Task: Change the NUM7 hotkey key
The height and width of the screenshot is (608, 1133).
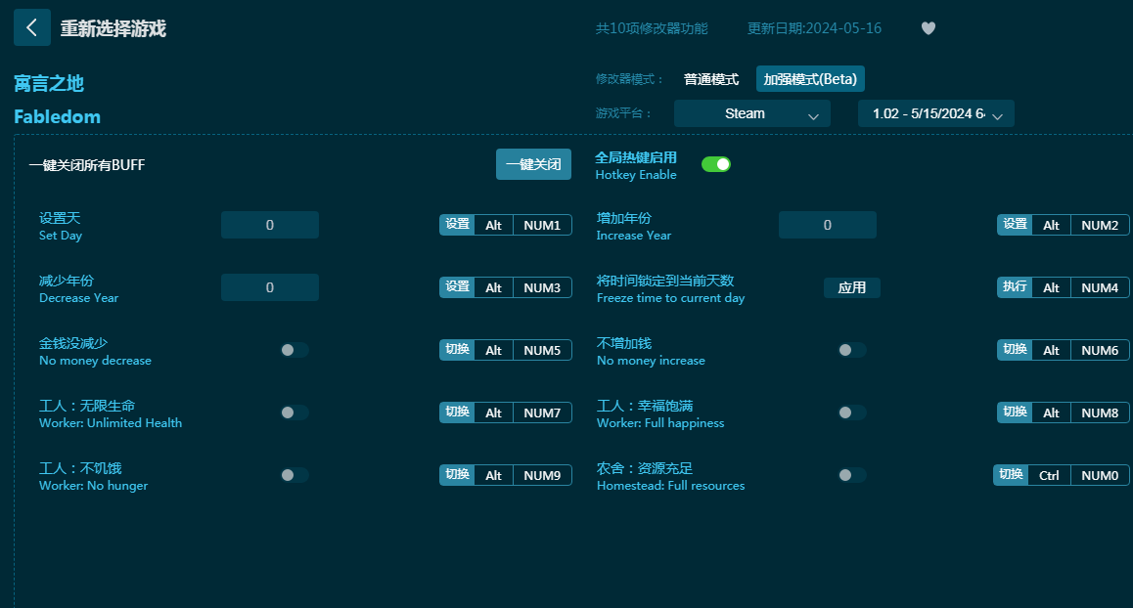Action: click(x=542, y=413)
